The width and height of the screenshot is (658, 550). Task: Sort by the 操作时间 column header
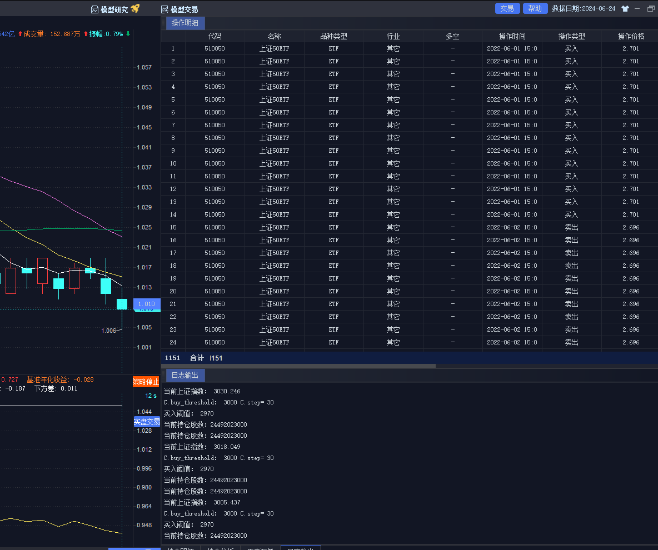tap(512, 36)
